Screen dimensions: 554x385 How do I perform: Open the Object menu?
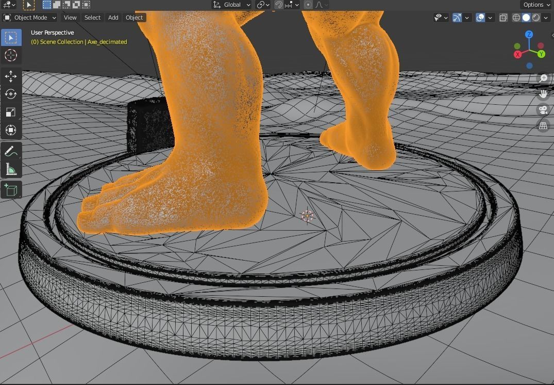(x=135, y=18)
